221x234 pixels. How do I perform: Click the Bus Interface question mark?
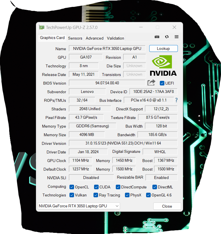[x=176, y=100]
